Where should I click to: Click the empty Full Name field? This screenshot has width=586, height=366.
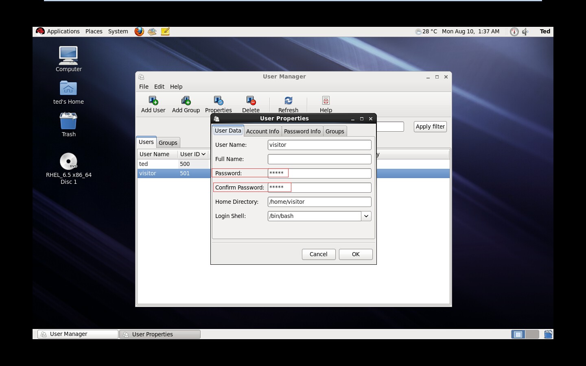coord(319,159)
